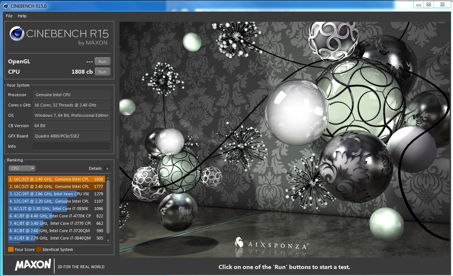Image resolution: width=453 pixels, height=276 pixels.
Task: Run the OpenGL benchmark test
Action: pyautogui.click(x=102, y=62)
